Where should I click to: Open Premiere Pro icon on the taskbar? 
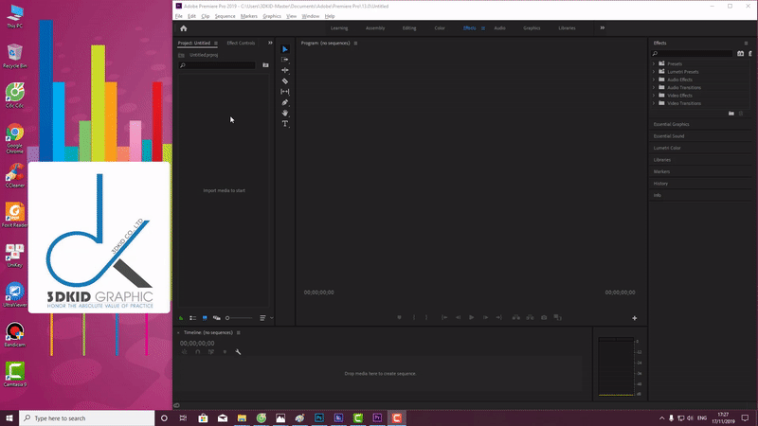(x=377, y=418)
